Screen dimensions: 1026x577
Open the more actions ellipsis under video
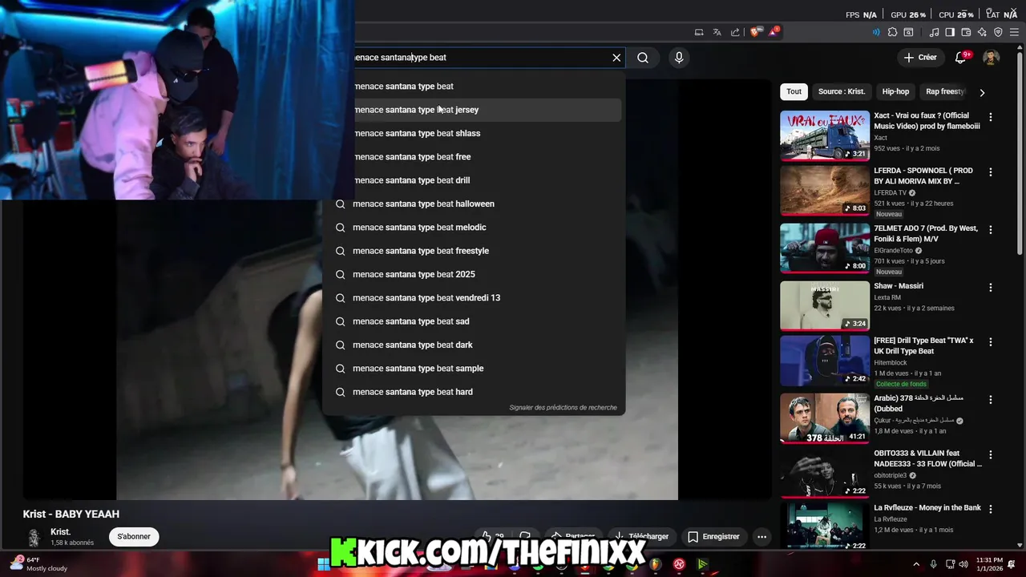tap(762, 537)
